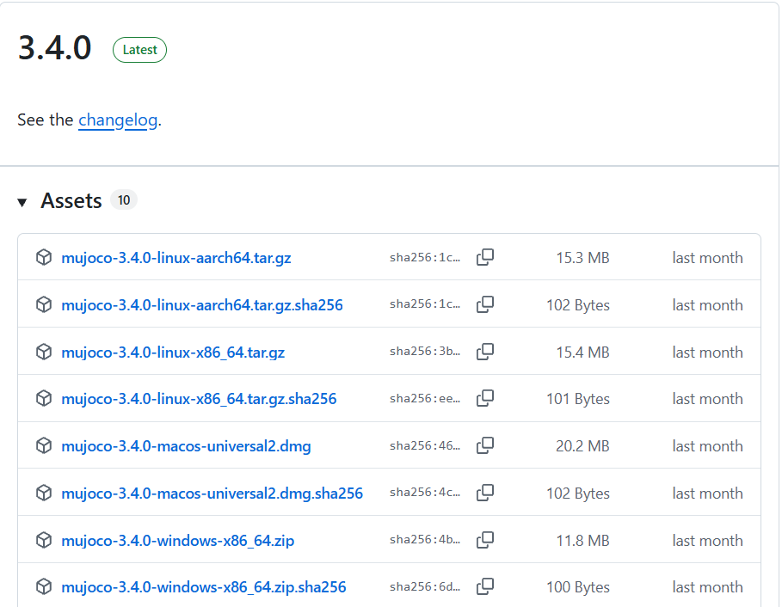Click the Assets count badge 10
The width and height of the screenshot is (782, 607).
click(x=124, y=200)
